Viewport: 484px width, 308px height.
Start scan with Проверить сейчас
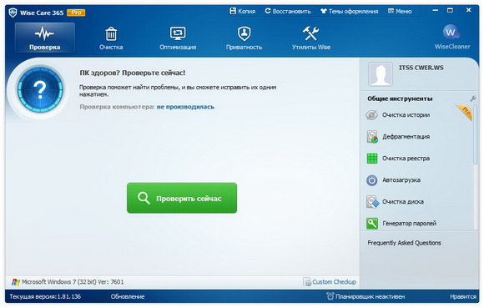tap(182, 198)
